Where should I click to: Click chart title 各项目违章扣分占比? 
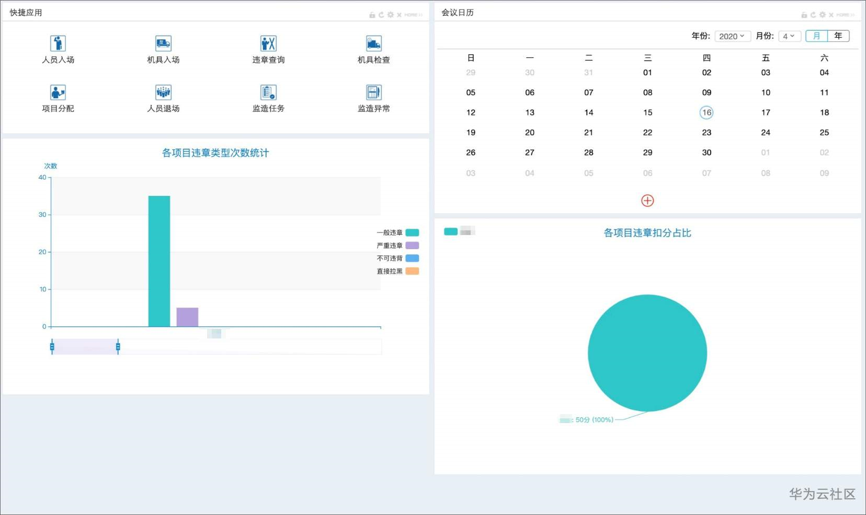647,233
